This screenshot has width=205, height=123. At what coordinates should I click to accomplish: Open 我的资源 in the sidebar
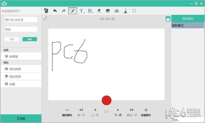coord(21,77)
